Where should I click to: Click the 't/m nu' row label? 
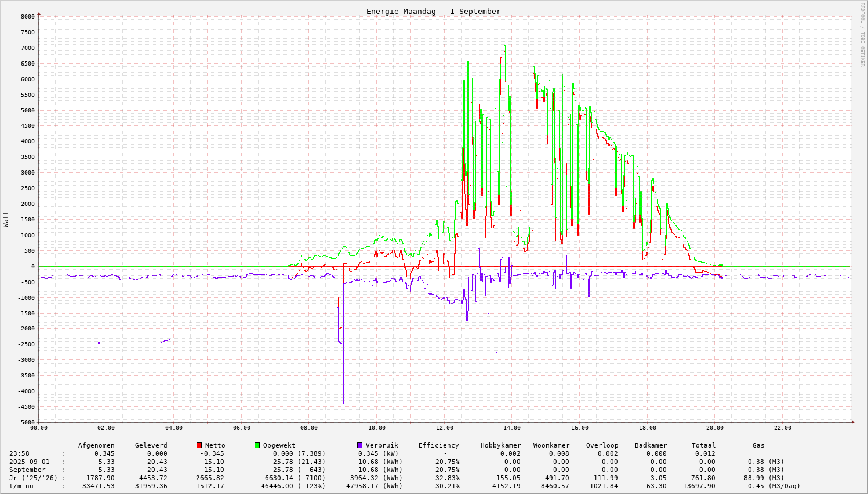point(21,486)
